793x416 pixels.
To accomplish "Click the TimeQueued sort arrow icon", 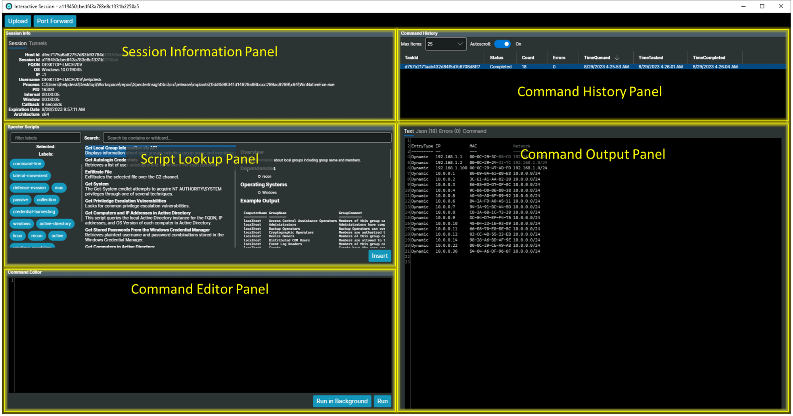I will click(x=617, y=58).
